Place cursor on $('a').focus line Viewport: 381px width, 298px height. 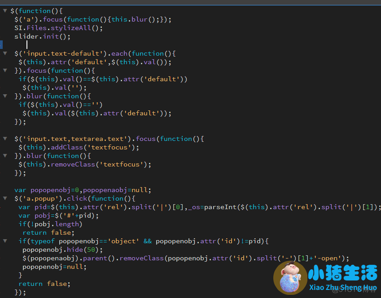93,19
